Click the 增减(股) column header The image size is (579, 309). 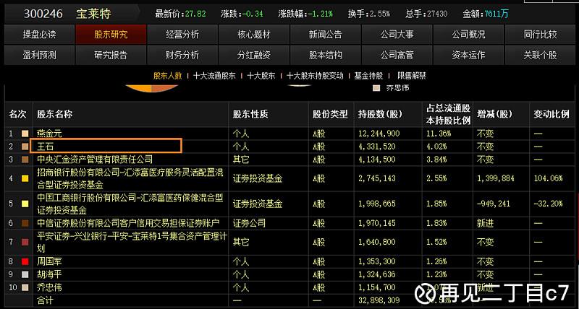tap(495, 114)
